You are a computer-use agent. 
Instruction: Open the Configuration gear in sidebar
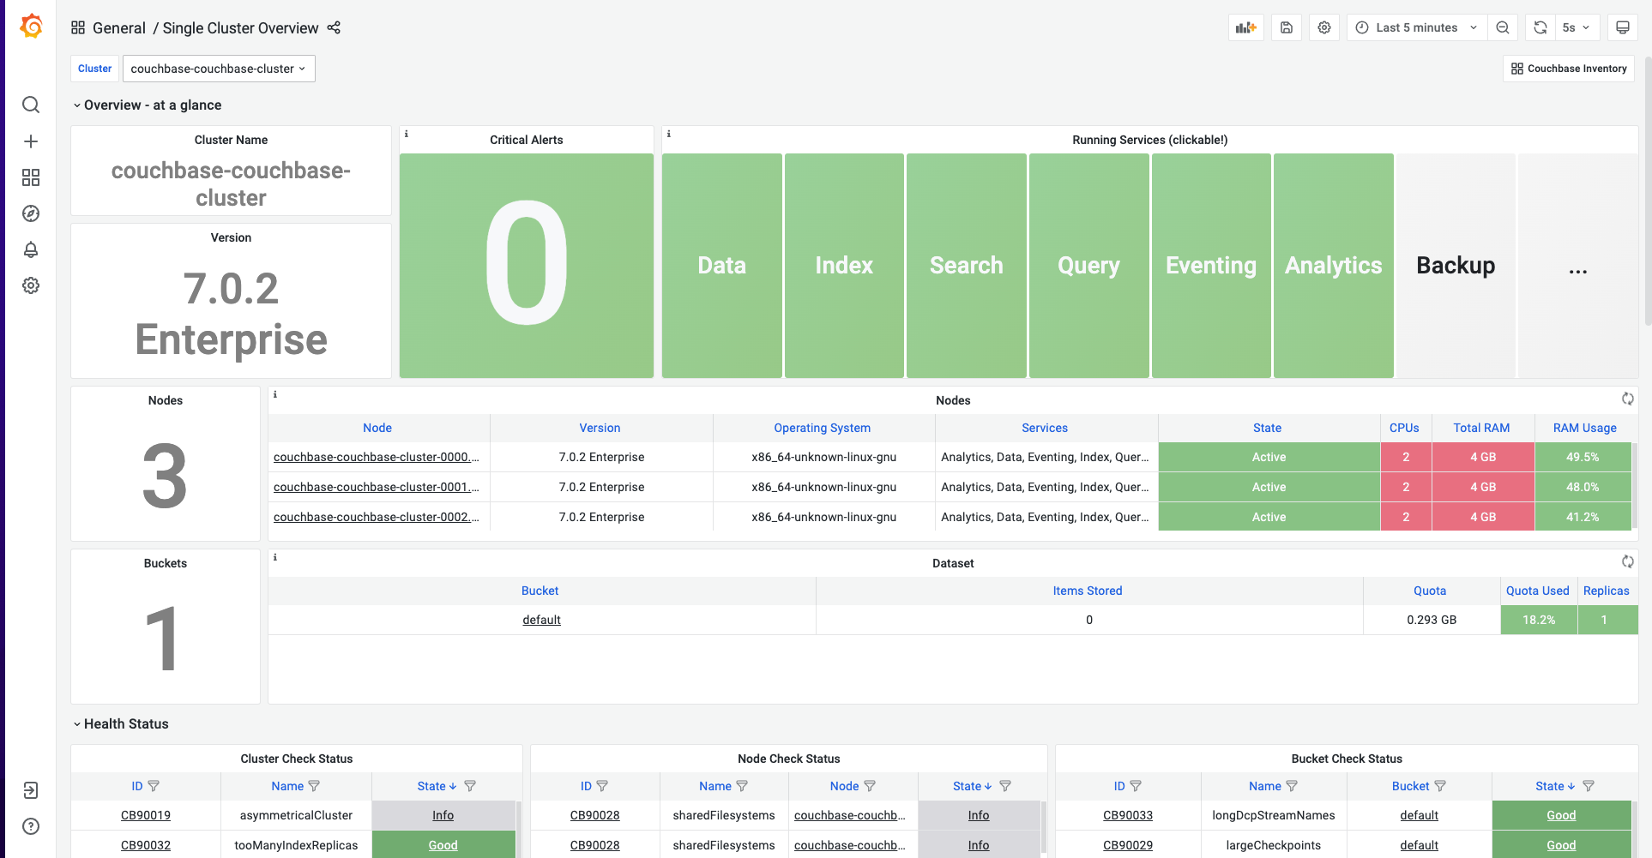tap(31, 285)
